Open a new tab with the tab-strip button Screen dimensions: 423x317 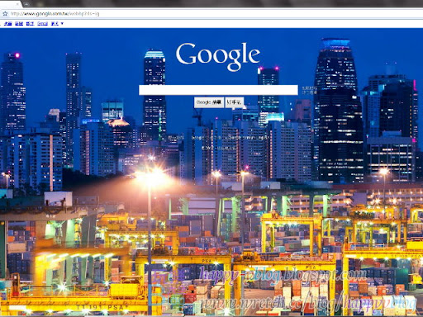pyautogui.click(x=26, y=3)
